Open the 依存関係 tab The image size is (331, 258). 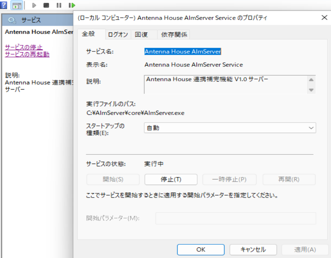173,34
